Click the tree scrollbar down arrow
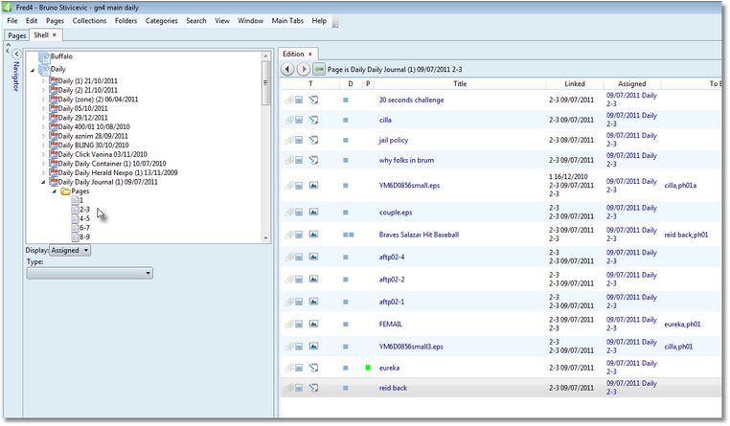Screen dimensions: 730x426 pos(265,238)
